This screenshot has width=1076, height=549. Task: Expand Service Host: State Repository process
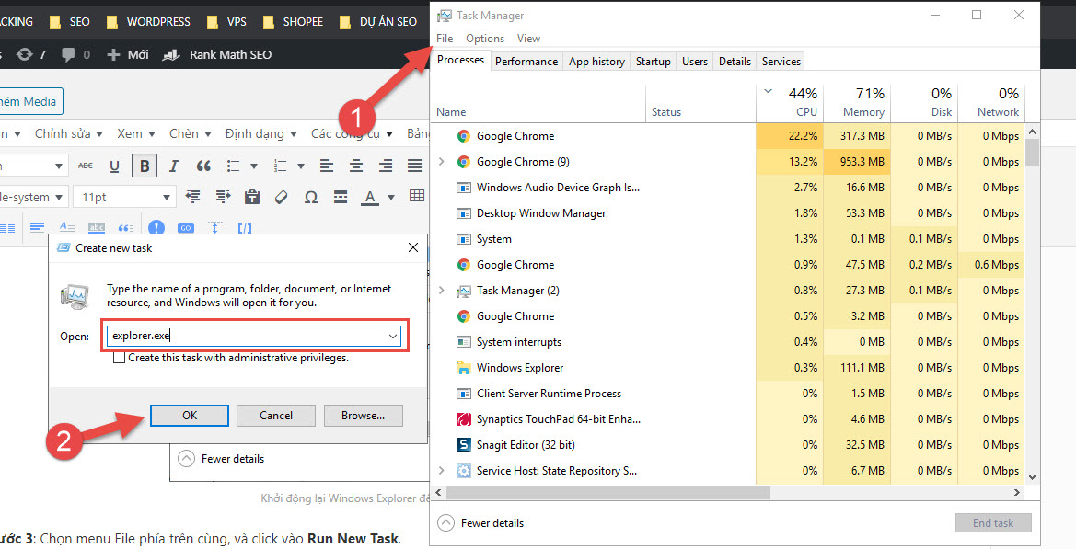pos(441,471)
